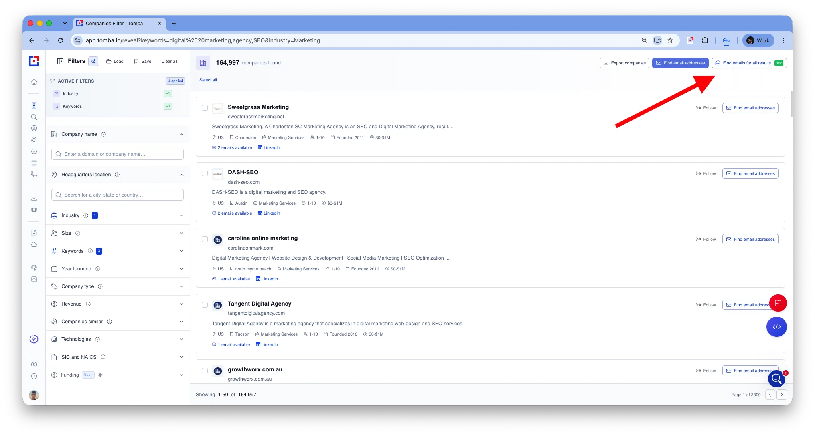
Task: Expand the Keywords filter section
Action: [x=182, y=251]
